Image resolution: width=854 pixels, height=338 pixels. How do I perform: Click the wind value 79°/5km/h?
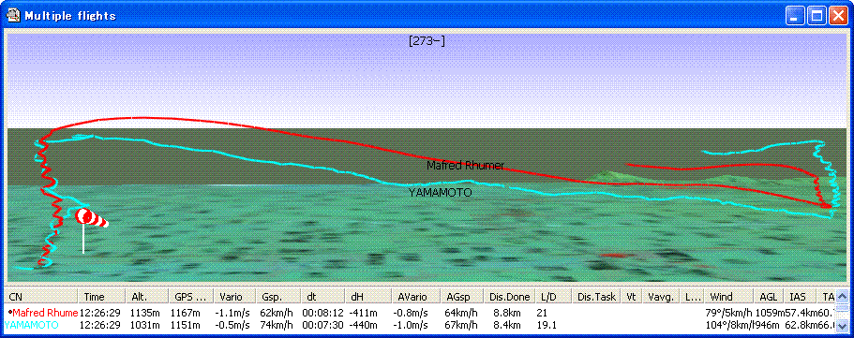pos(727,313)
